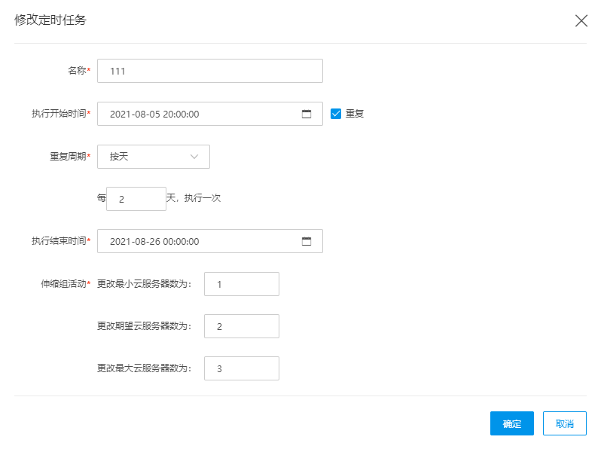The image size is (601, 449).
Task: Uncheck the 重复 checkbox
Action: (x=336, y=114)
